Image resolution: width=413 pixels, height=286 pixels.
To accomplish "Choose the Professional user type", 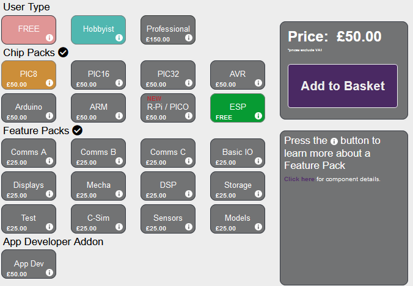I will tap(168, 29).
